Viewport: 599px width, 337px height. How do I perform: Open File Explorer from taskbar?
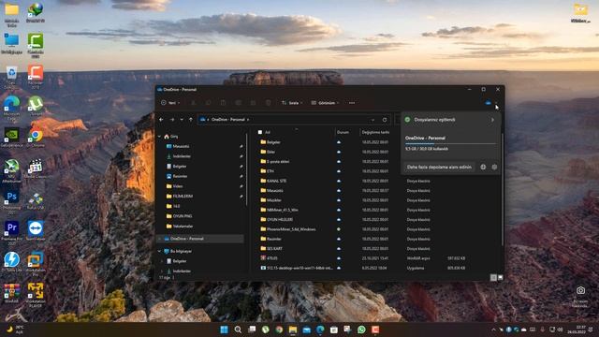point(293,330)
